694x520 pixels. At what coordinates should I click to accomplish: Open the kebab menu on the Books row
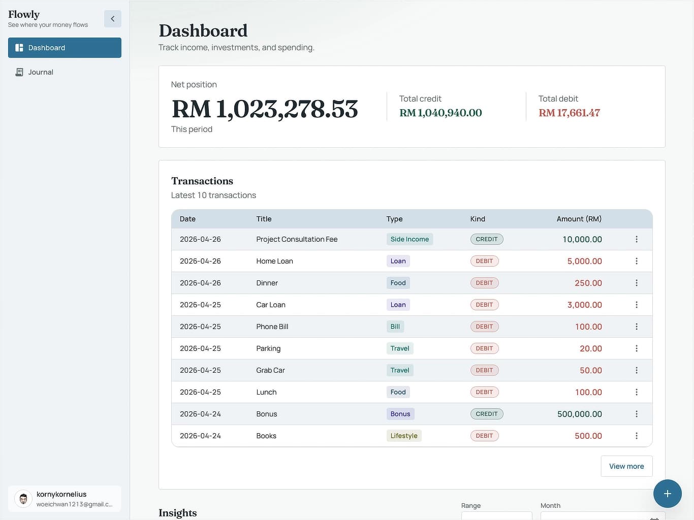point(637,436)
